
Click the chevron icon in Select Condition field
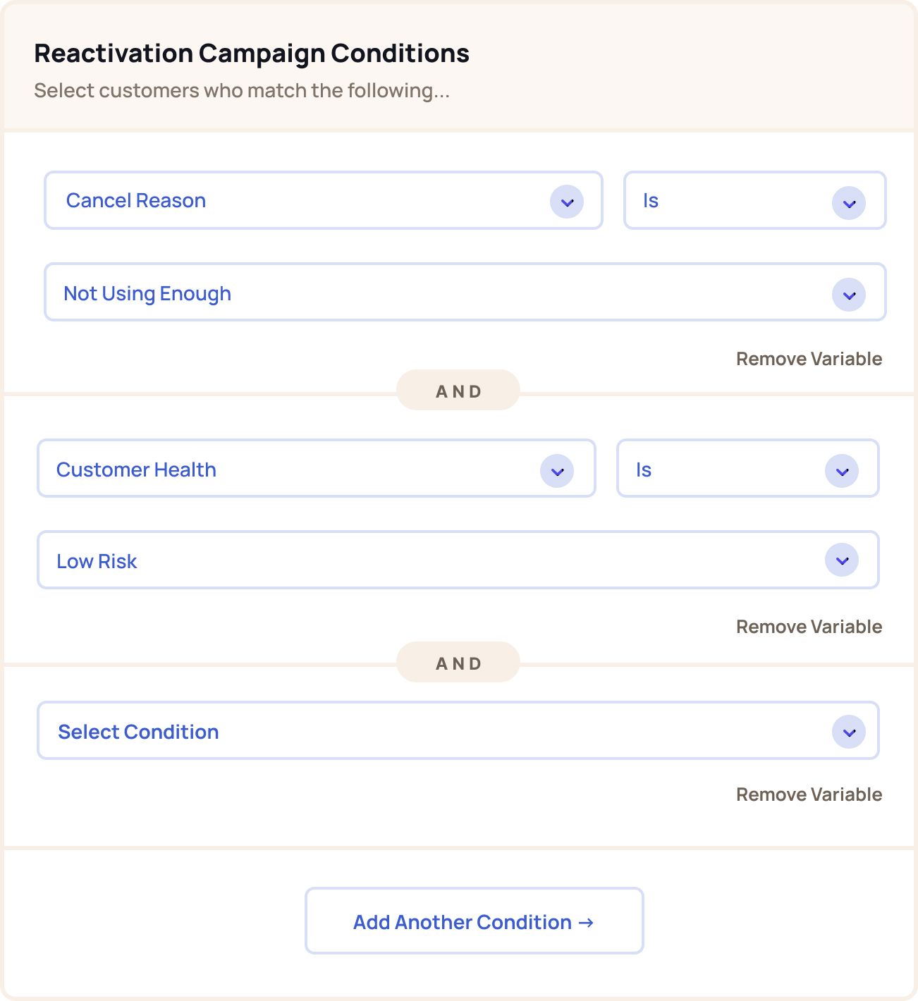pos(849,732)
